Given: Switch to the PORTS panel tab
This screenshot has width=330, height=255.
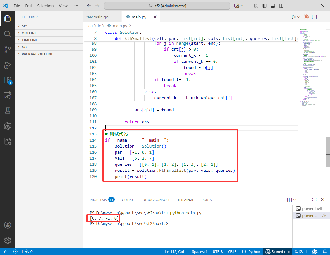Looking at the screenshot, I should point(206,200).
